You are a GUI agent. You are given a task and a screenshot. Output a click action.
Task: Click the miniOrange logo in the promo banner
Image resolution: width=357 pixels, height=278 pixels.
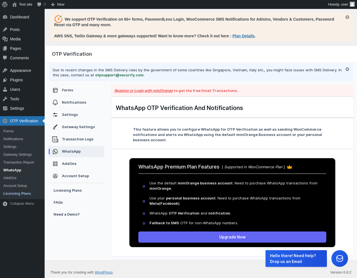pyautogui.click(x=59, y=19)
